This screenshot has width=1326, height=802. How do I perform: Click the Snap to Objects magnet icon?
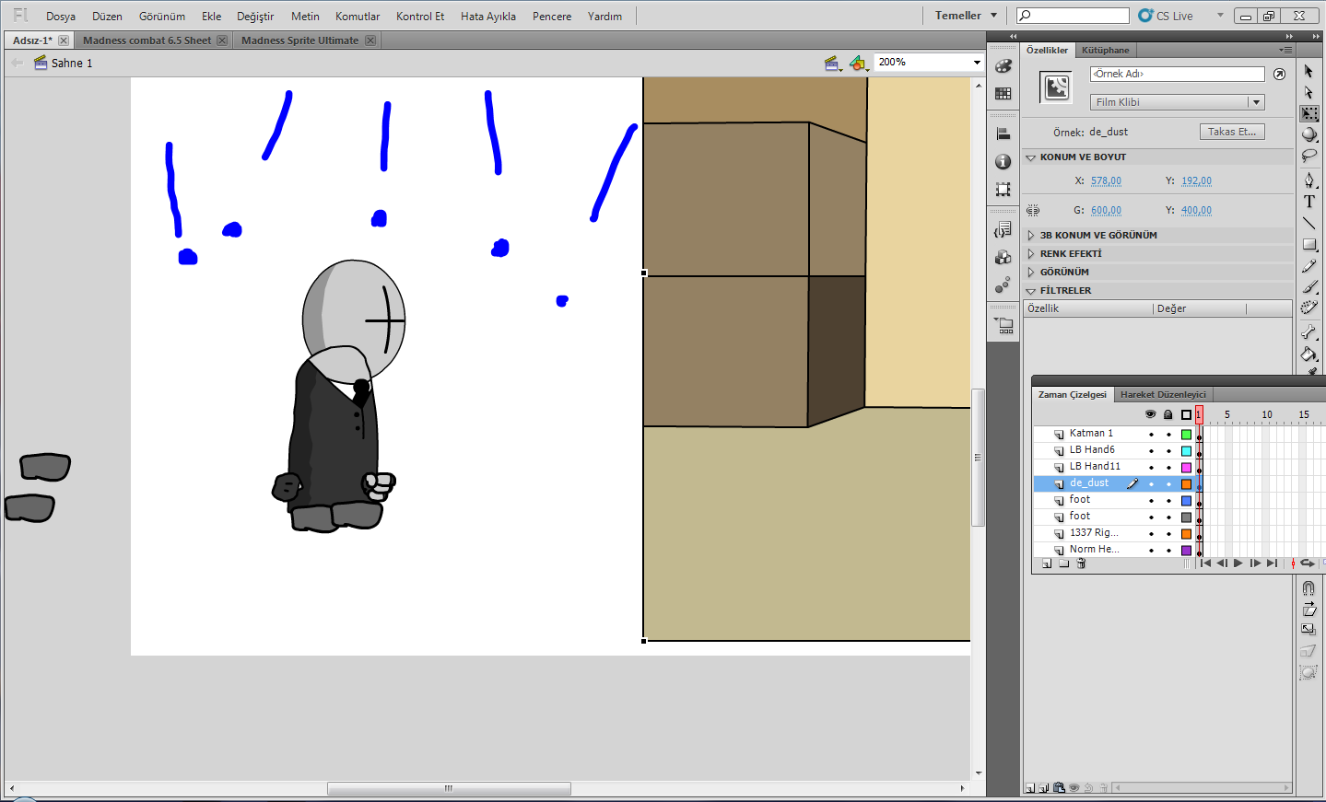(1308, 588)
